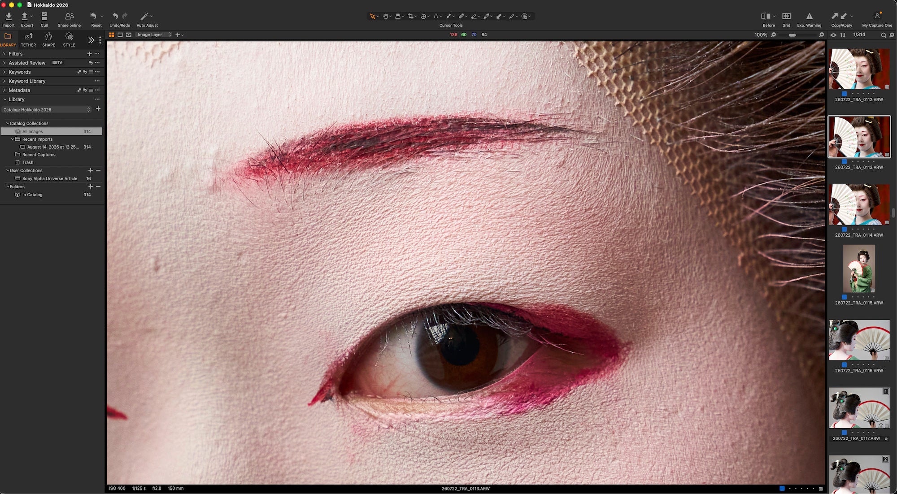
Task: Expand the Filters panel
Action: (4, 54)
